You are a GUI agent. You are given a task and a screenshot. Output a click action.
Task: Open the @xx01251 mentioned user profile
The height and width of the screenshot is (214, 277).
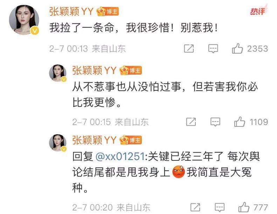(120, 157)
